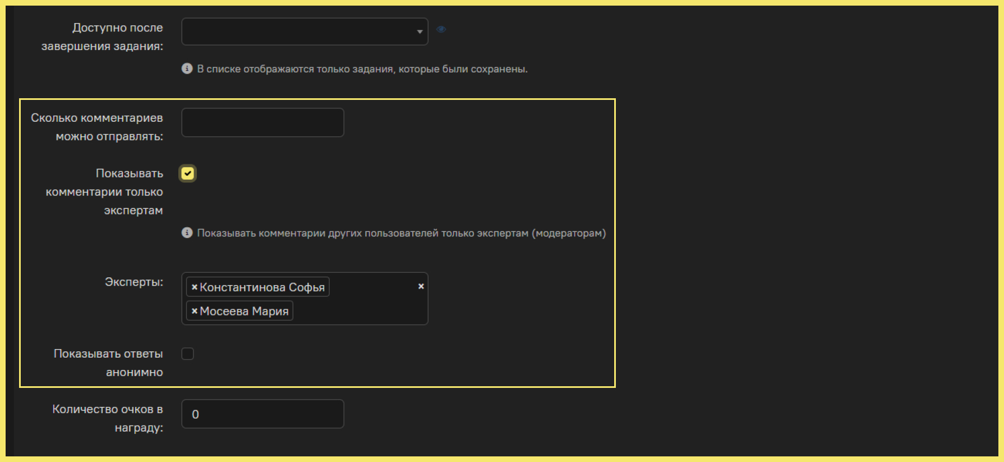Click the 'Константинова Софья' expert tag text
The image size is (1004, 462).
click(262, 287)
